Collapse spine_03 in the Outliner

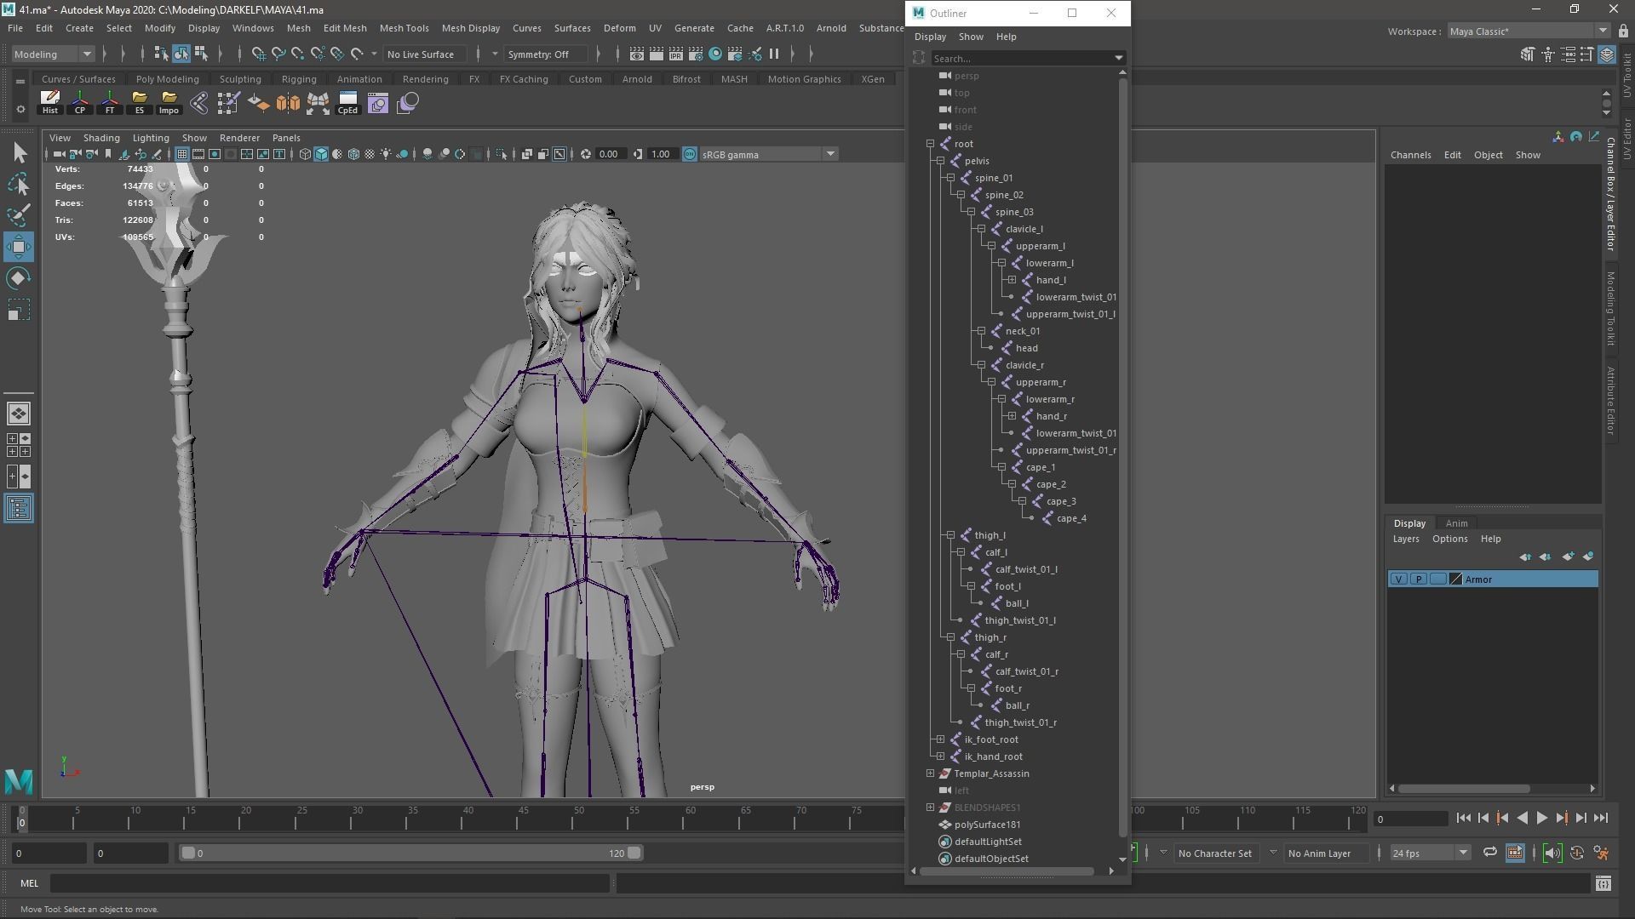coord(971,212)
